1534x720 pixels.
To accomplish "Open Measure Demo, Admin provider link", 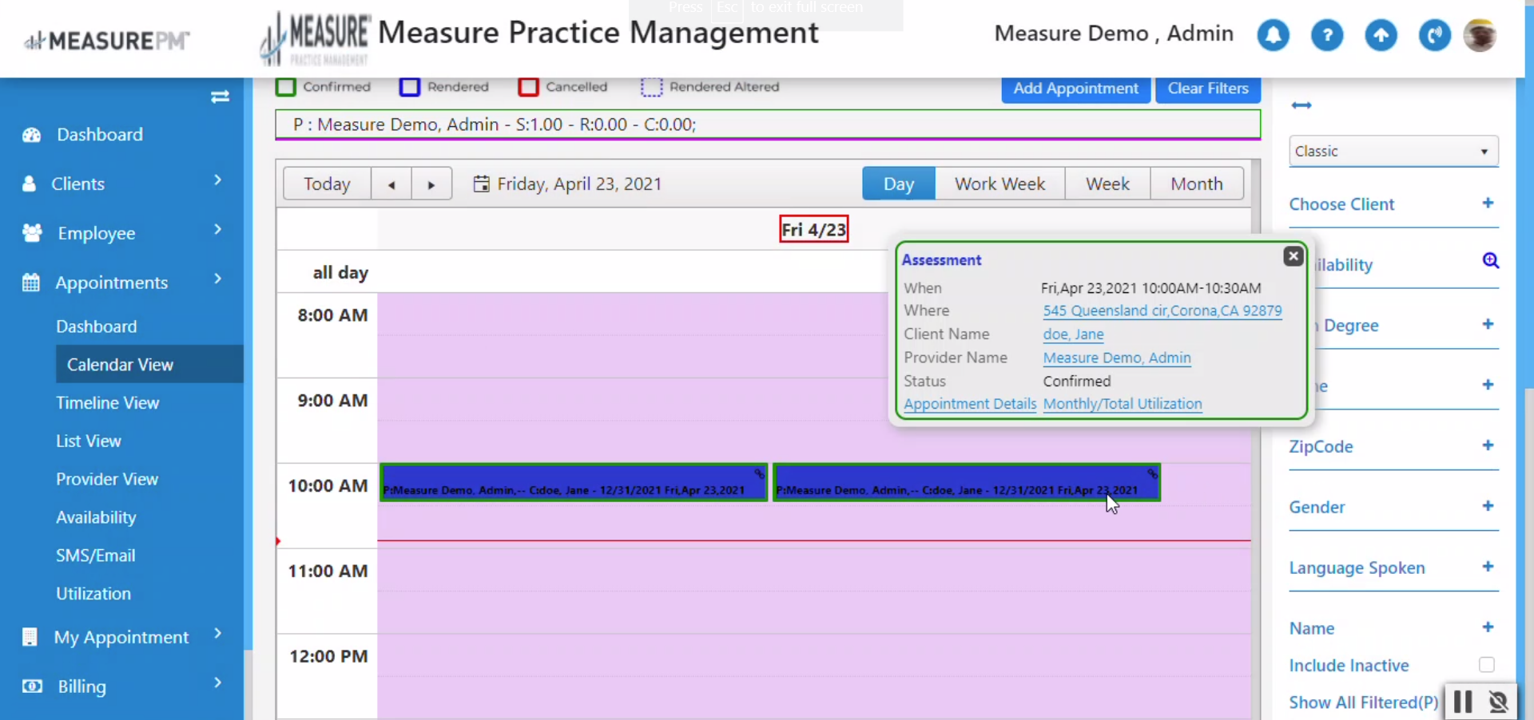I will (x=1117, y=358).
